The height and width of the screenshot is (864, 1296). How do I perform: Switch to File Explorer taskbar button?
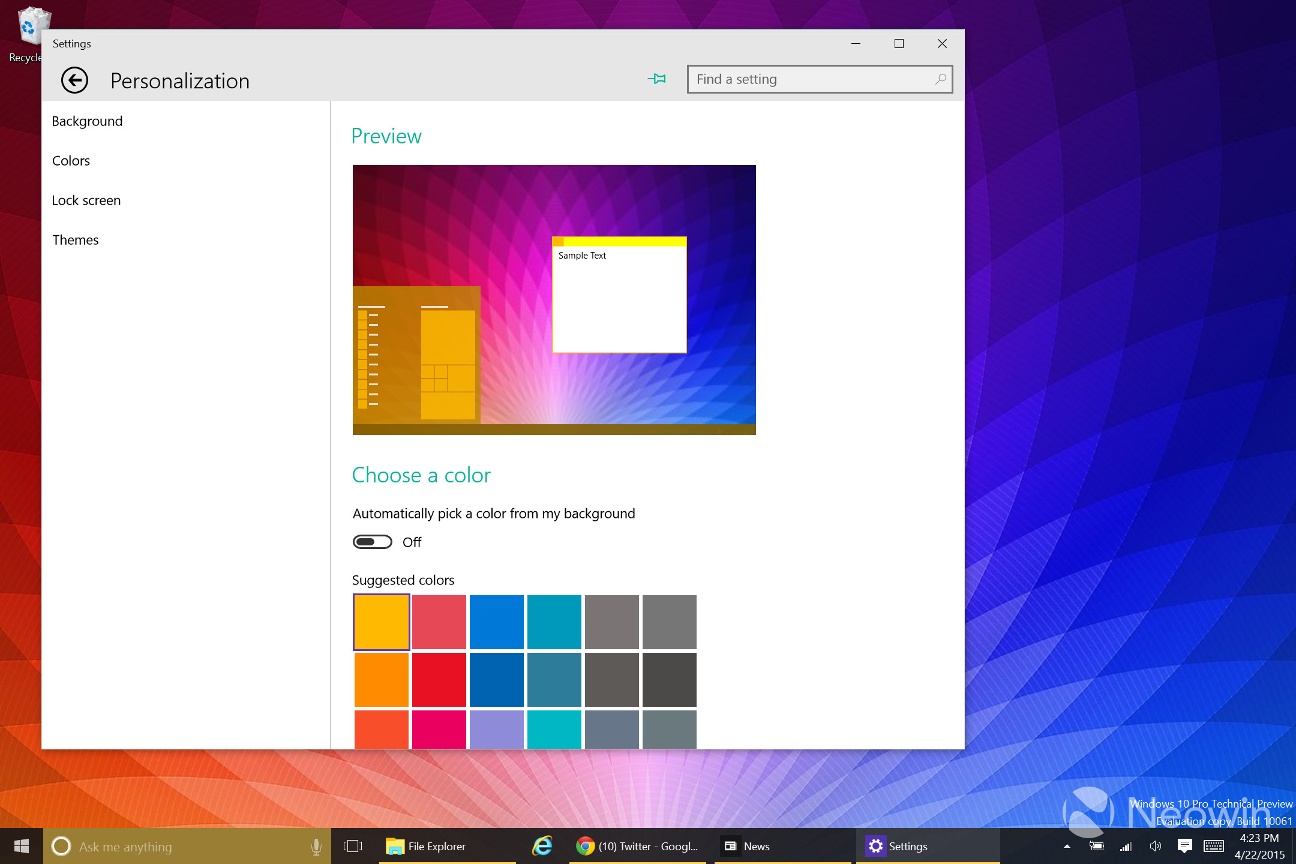tap(426, 846)
